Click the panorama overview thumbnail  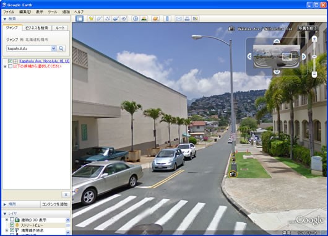coord(277,56)
